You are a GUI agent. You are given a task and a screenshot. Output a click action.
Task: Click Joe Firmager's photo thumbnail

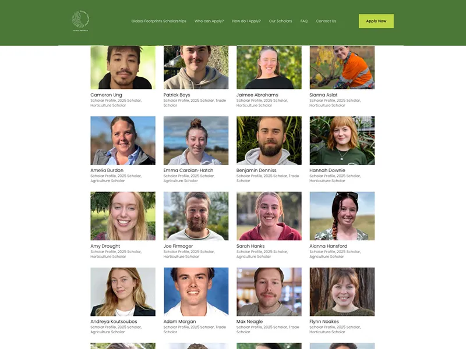pyautogui.click(x=196, y=216)
